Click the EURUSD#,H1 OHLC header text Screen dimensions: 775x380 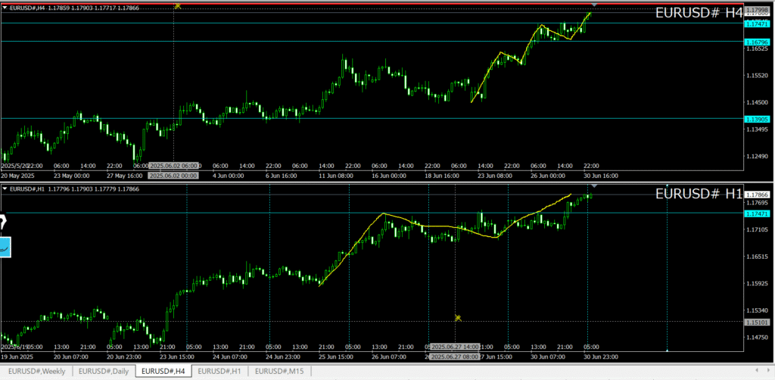tap(74, 188)
